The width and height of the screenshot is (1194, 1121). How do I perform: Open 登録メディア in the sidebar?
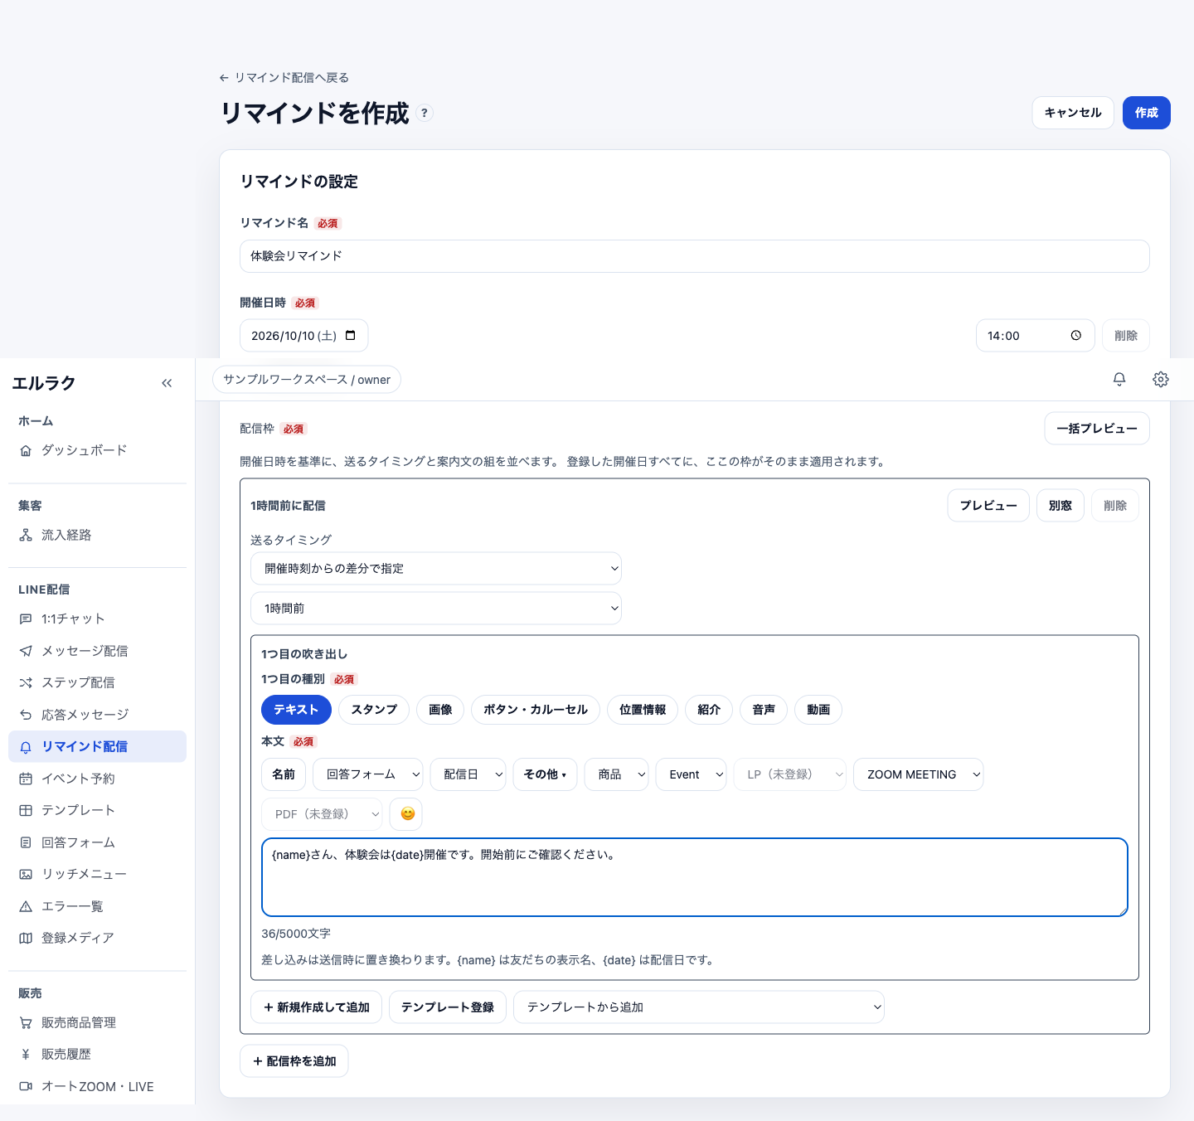(97, 938)
